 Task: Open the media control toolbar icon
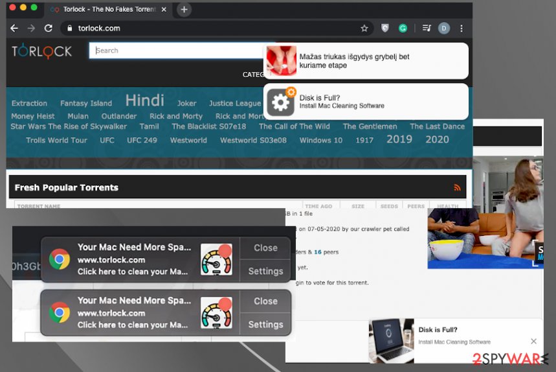coord(426,29)
